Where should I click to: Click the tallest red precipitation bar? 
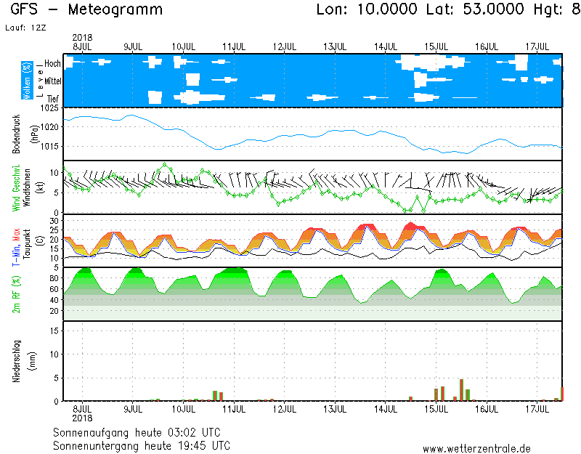(461, 390)
